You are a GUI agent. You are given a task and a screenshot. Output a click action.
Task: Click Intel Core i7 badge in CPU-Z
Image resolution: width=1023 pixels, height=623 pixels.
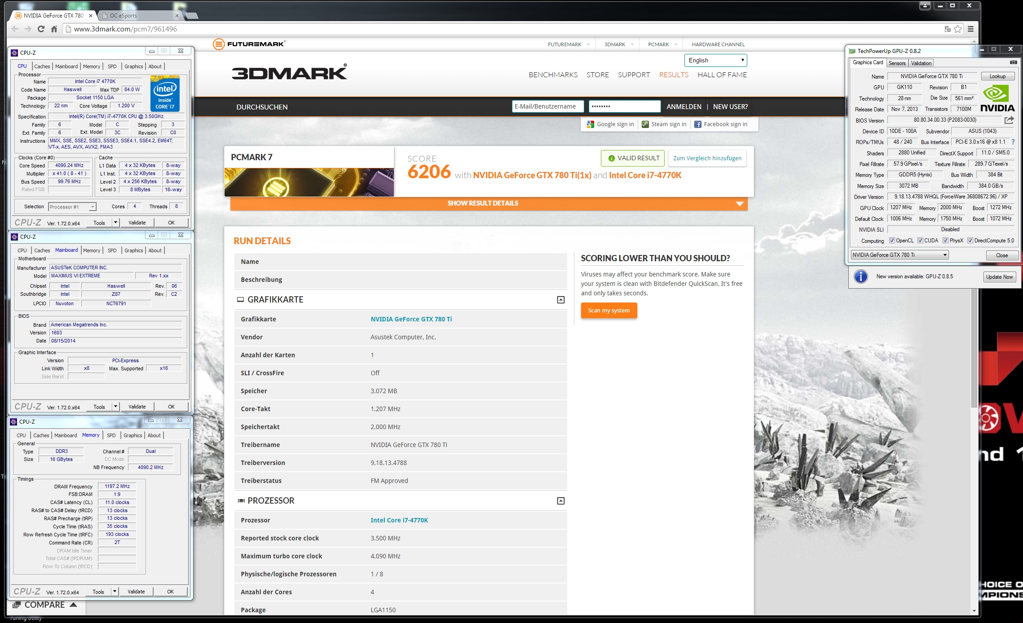pos(165,94)
